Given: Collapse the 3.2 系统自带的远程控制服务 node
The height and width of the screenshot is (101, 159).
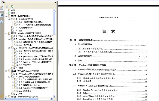Looking at the screenshot, I should [x=9, y=77].
